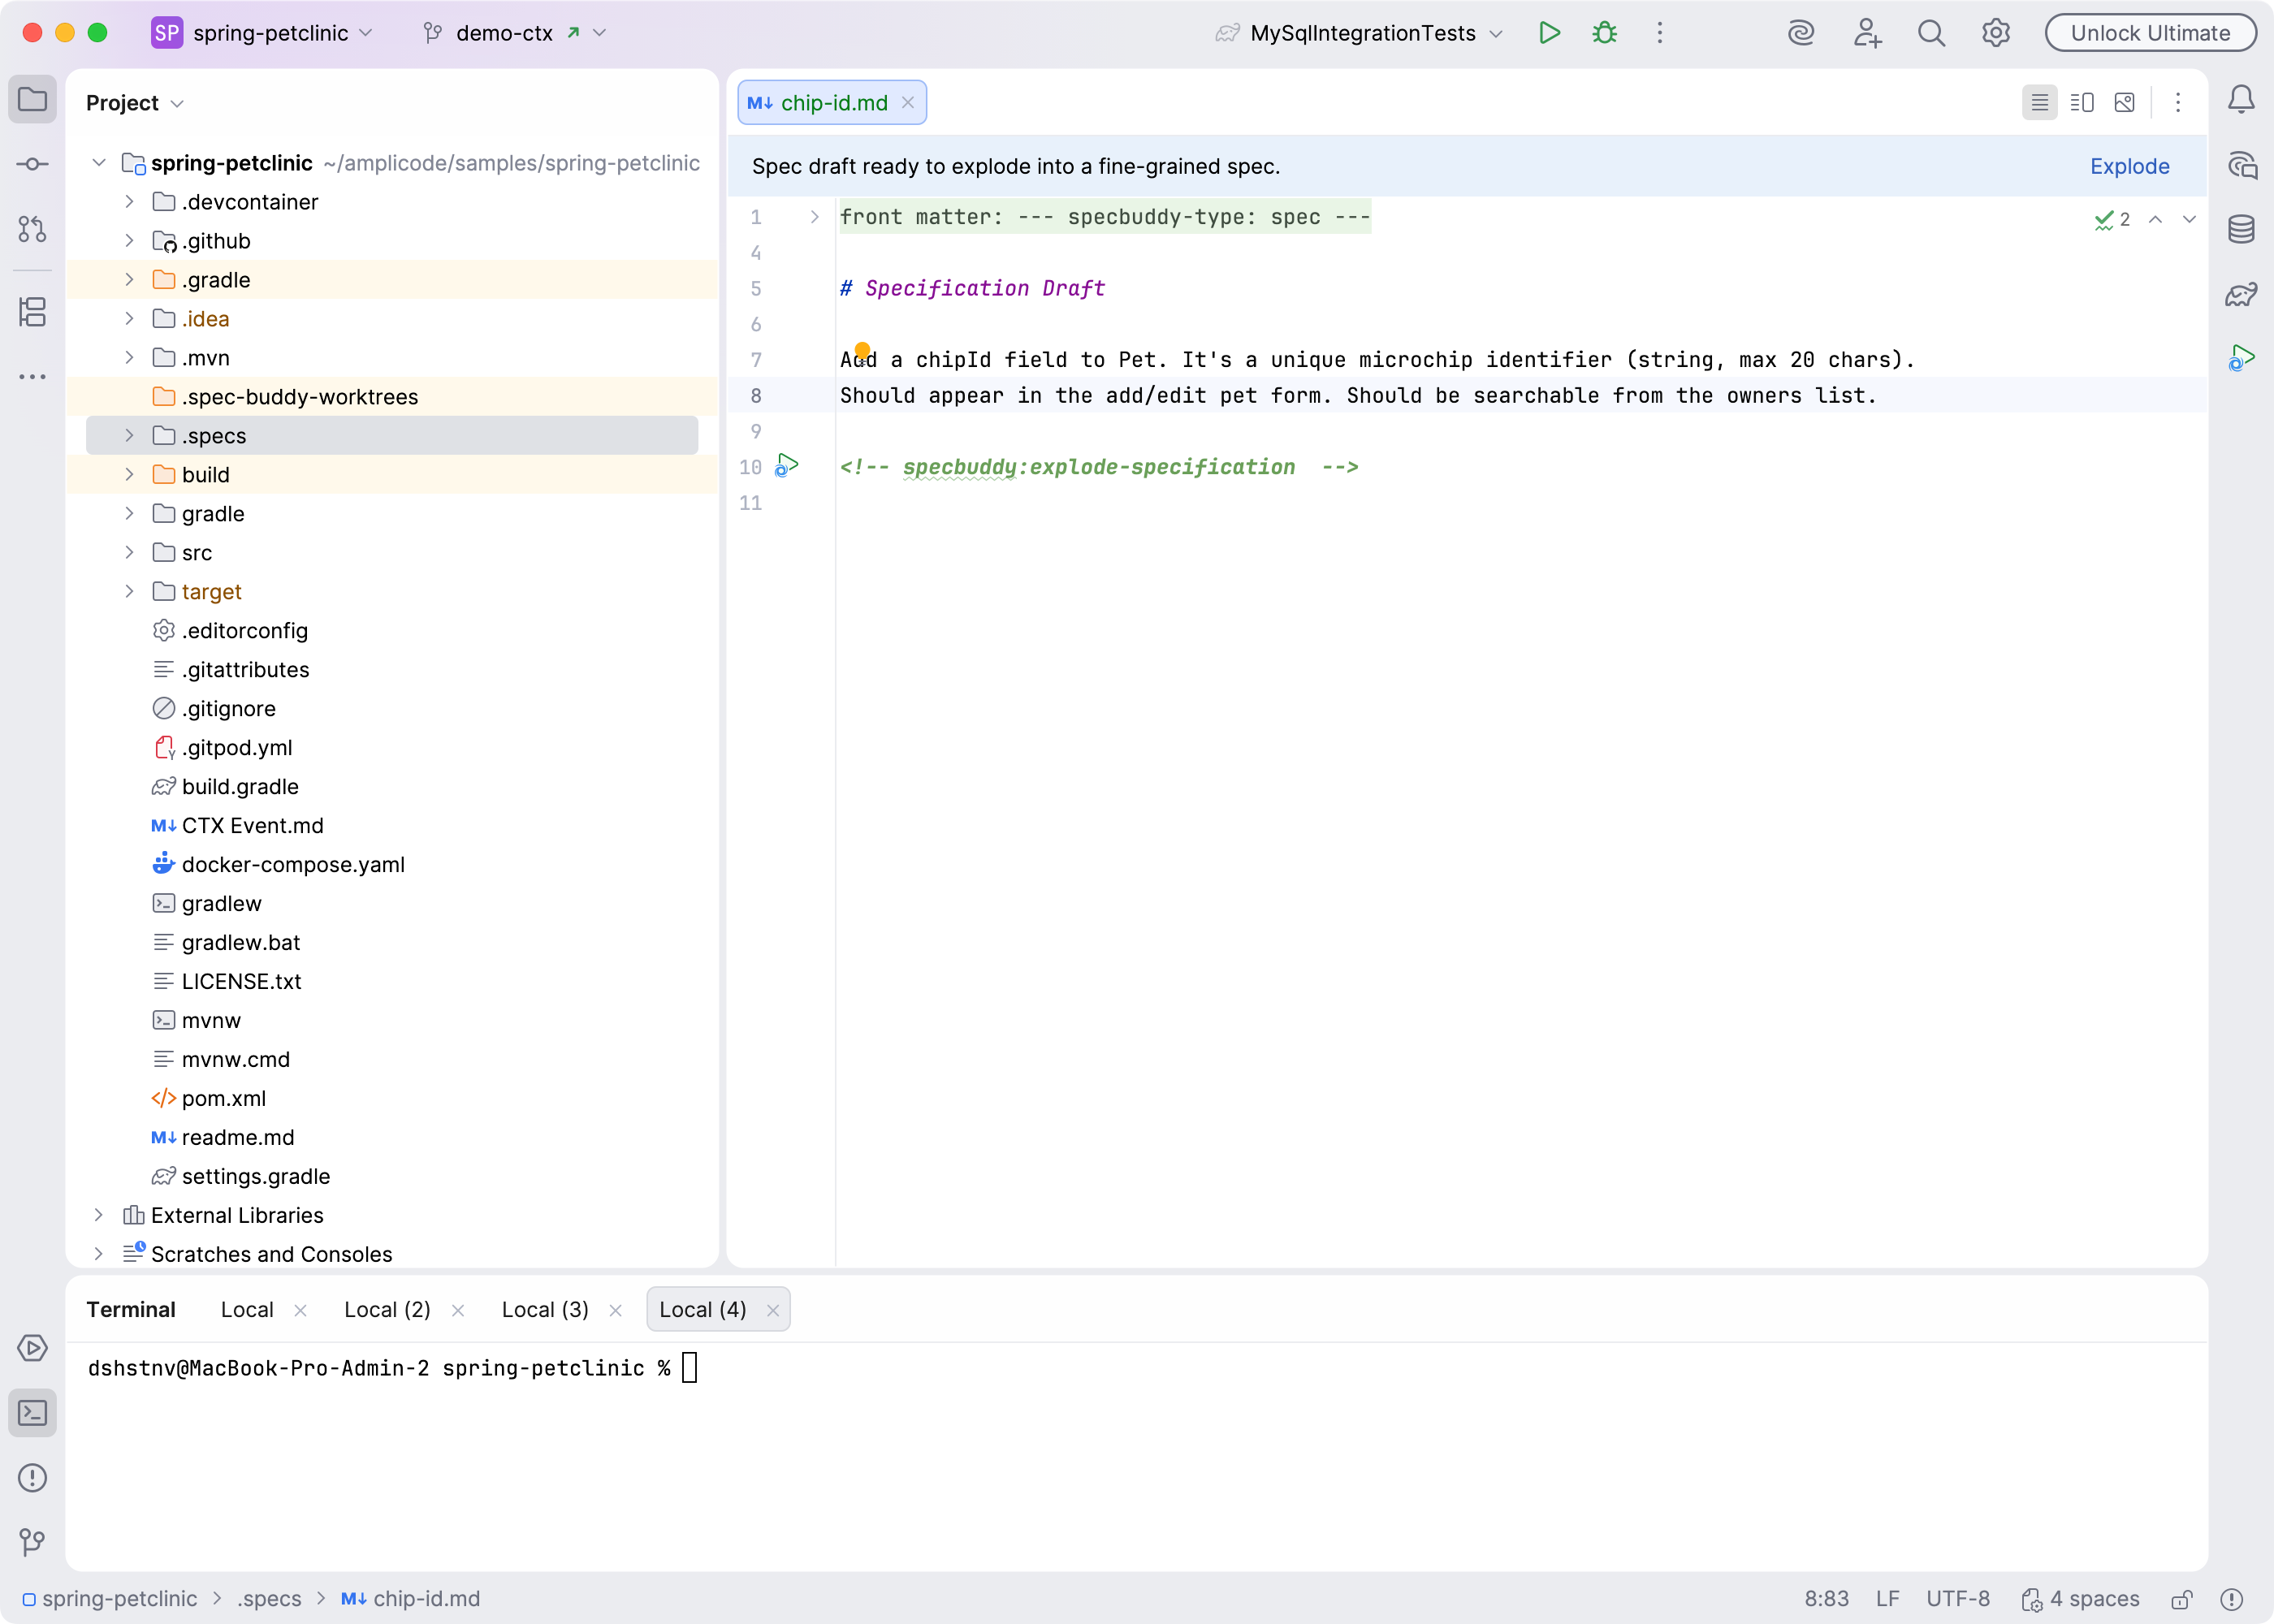This screenshot has width=2274, height=1624.
Task: Open the MySqlIntegrationTests run configuration dropdown
Action: (1361, 33)
